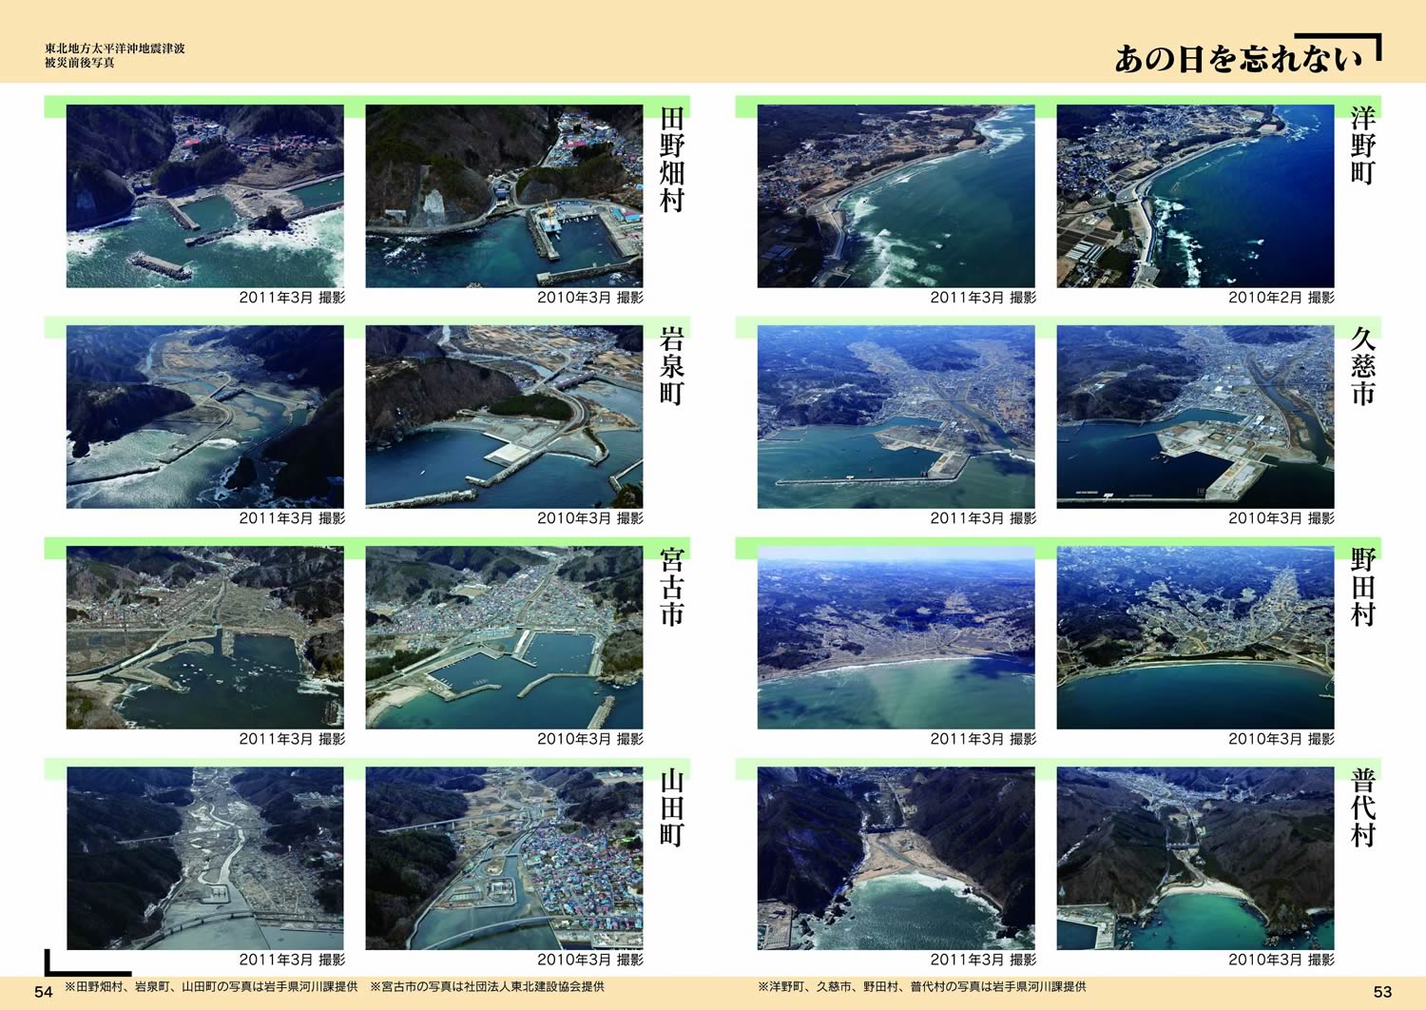Click the 久慈市 2011年3月 aerial photo
This screenshot has width=1426, height=1010.
tap(896, 417)
